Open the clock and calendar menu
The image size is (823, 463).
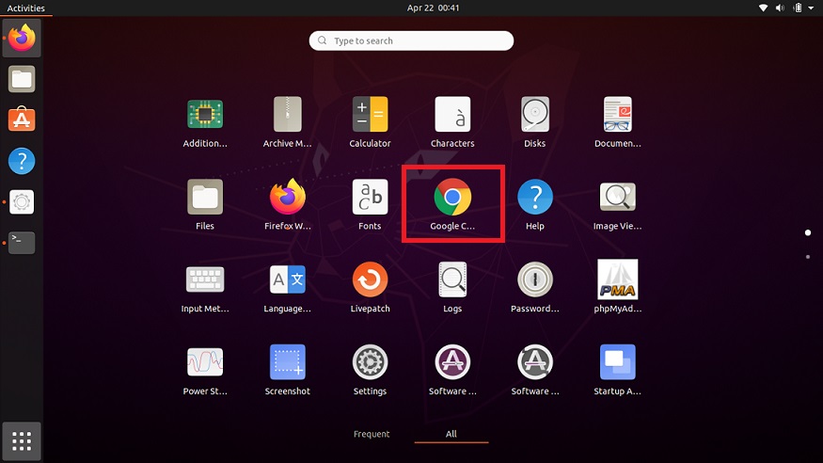tap(433, 8)
